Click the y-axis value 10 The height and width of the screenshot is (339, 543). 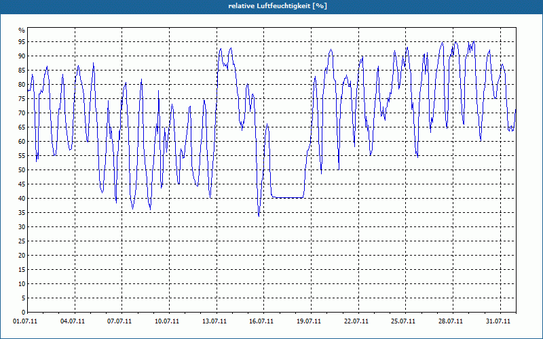(x=22, y=283)
